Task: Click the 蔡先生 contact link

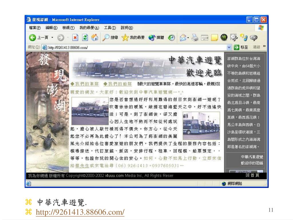Action: [x=82, y=166]
